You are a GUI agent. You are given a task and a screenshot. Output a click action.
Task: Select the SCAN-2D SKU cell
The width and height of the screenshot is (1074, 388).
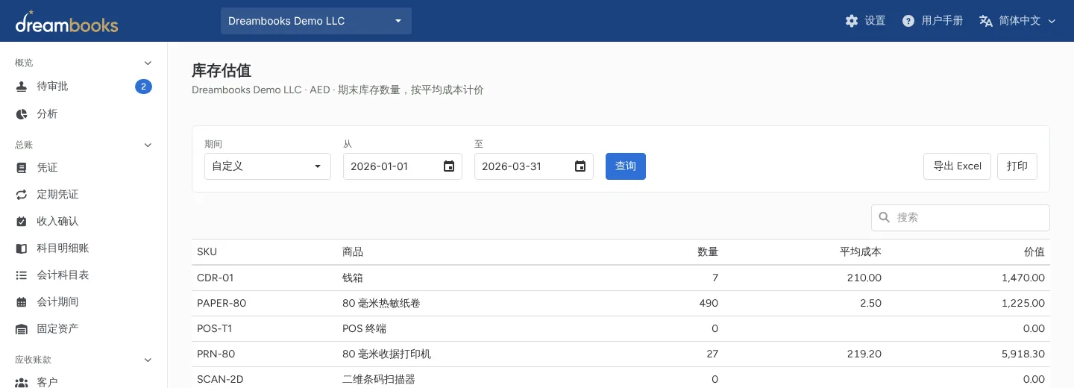point(220,379)
